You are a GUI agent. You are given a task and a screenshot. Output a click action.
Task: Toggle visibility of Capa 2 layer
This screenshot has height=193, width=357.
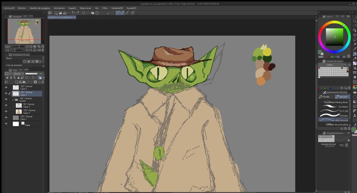(6, 105)
